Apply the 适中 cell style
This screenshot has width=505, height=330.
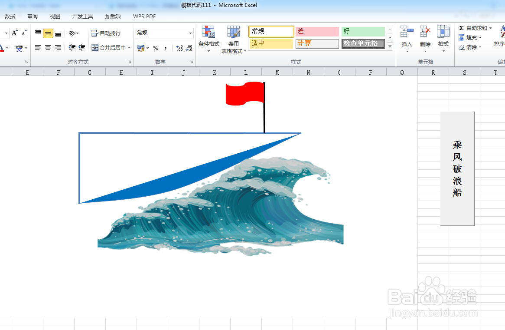tap(271, 43)
